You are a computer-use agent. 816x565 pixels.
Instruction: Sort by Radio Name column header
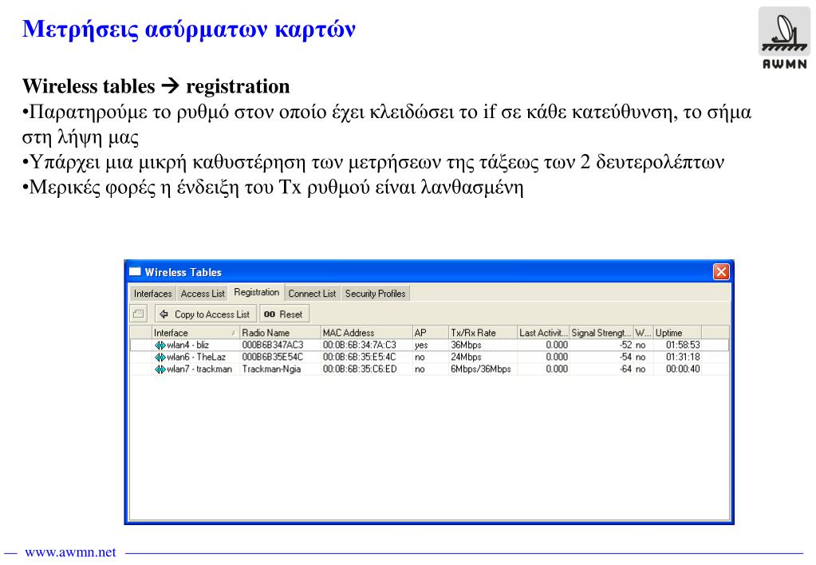[280, 332]
